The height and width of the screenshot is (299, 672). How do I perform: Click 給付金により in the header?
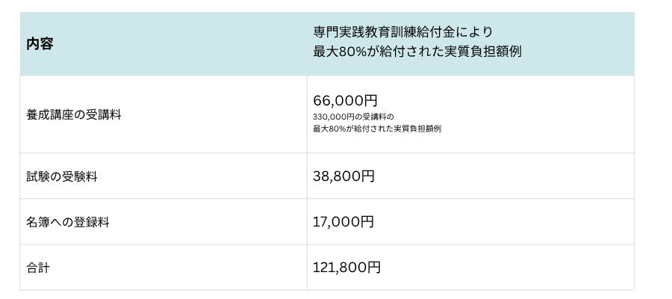(454, 34)
